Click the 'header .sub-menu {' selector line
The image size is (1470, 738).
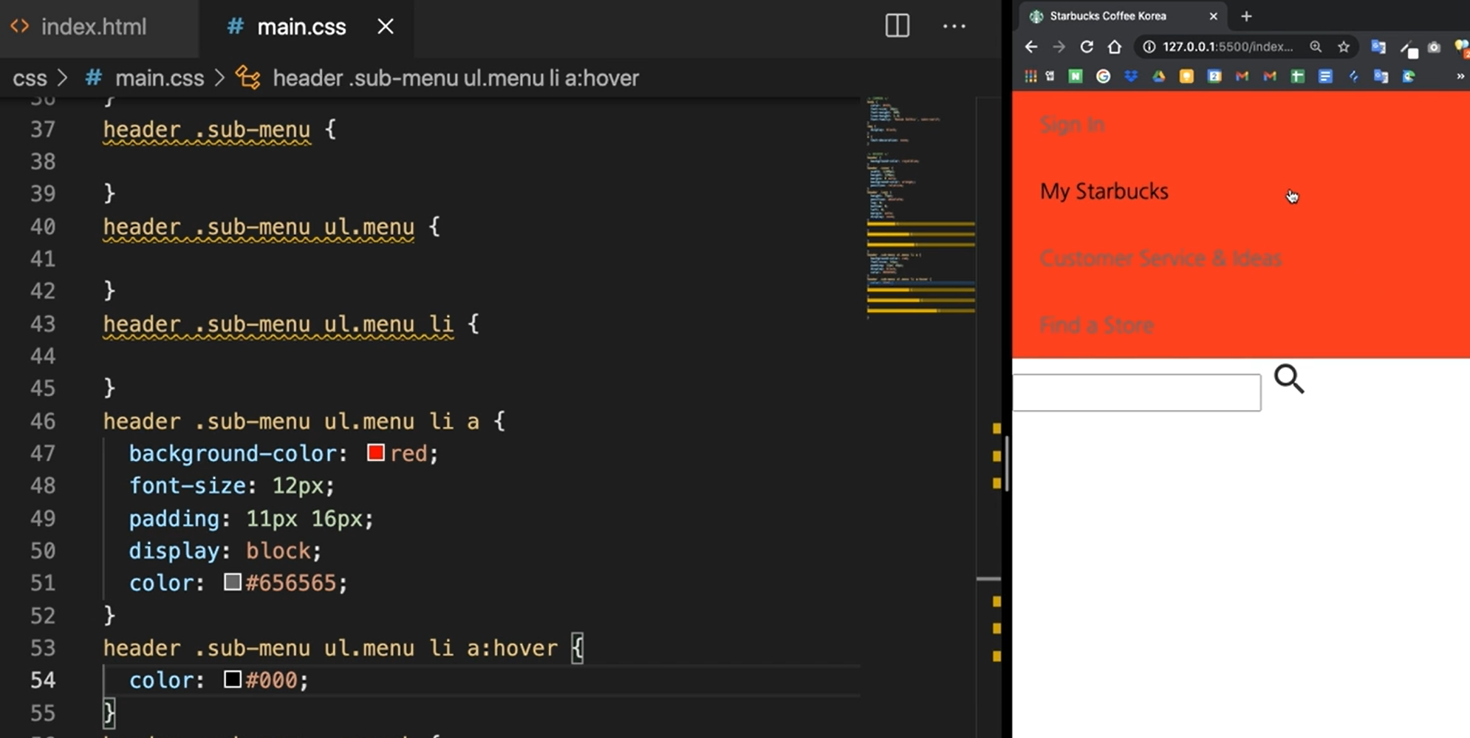[x=219, y=130]
